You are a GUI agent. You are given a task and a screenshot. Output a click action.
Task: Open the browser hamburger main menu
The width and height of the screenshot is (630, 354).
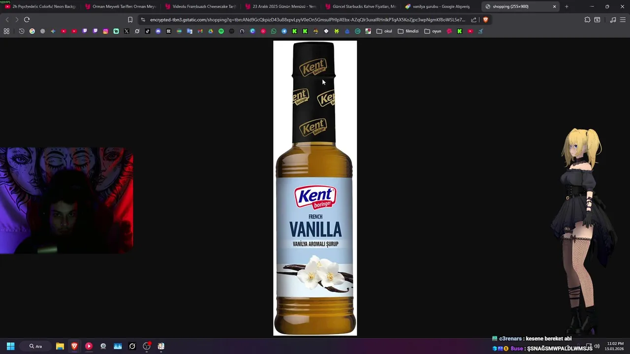(x=623, y=20)
